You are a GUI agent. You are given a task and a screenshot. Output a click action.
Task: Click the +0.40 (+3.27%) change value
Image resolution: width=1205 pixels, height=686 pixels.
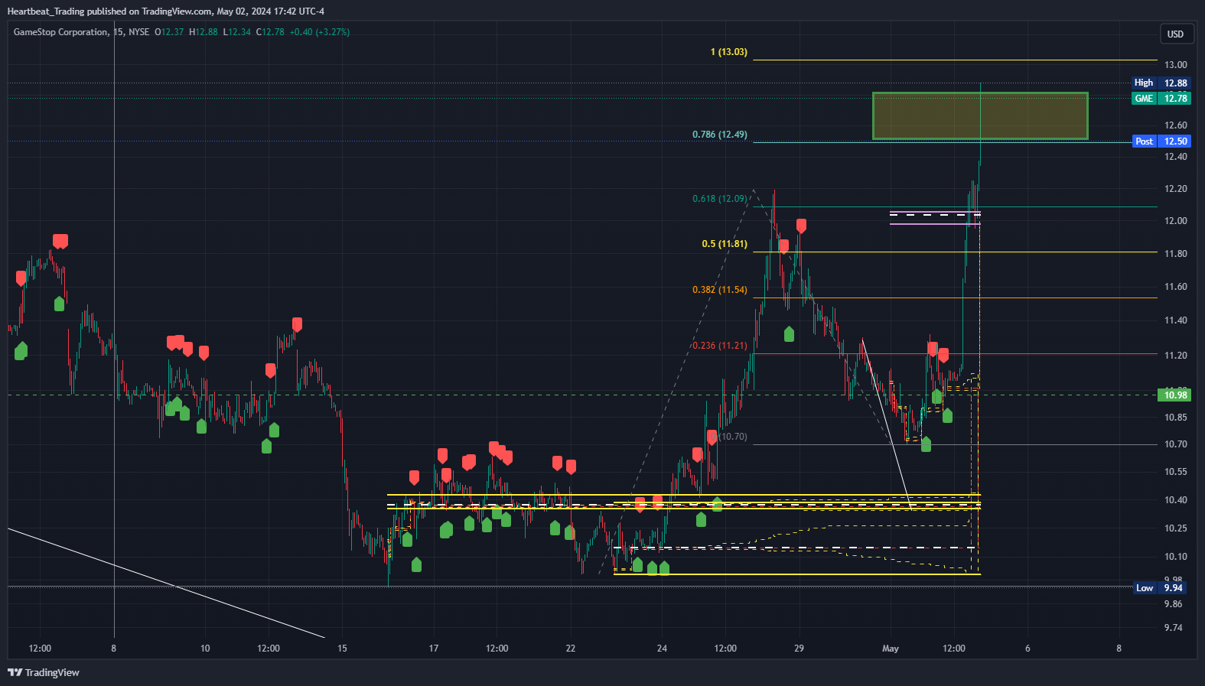pos(319,32)
